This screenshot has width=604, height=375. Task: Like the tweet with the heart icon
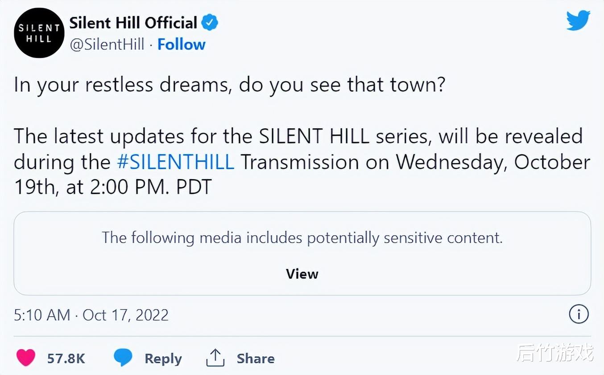[x=26, y=358]
